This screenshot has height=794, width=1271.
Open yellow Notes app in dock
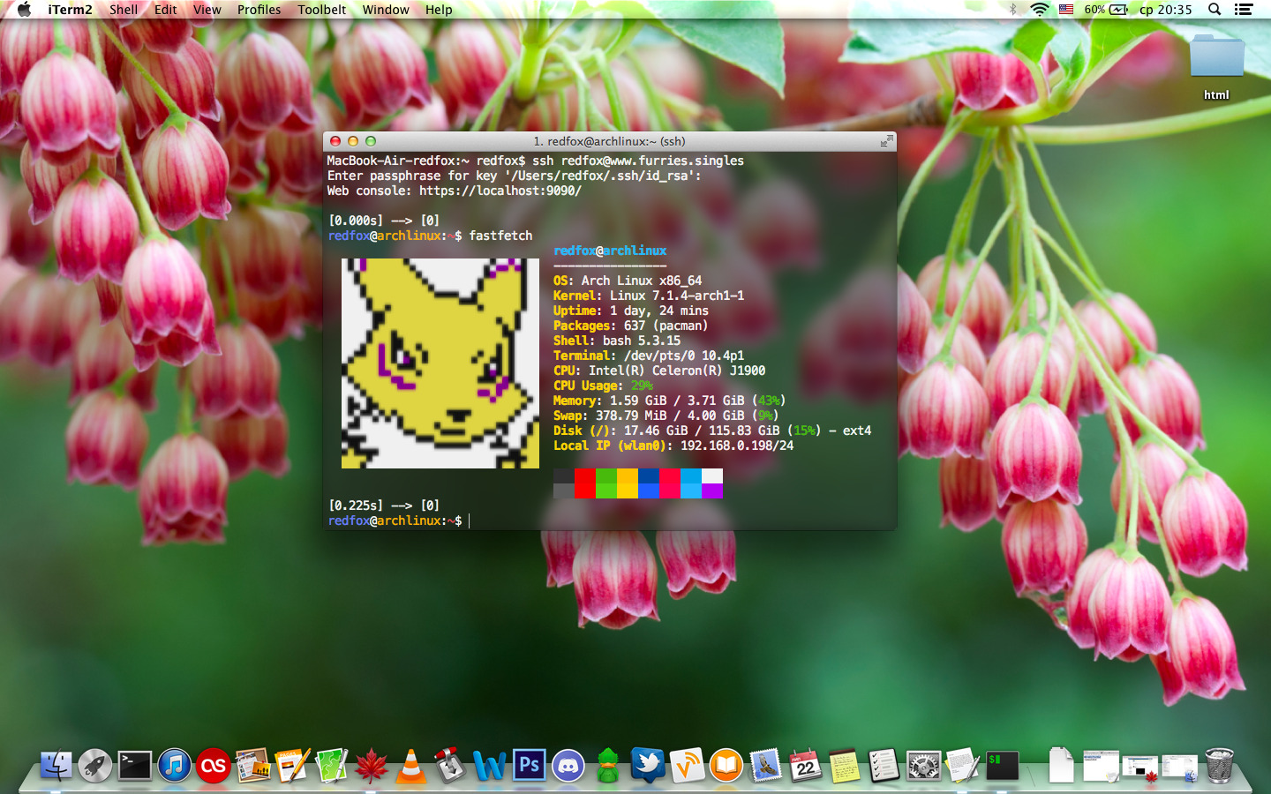(845, 765)
